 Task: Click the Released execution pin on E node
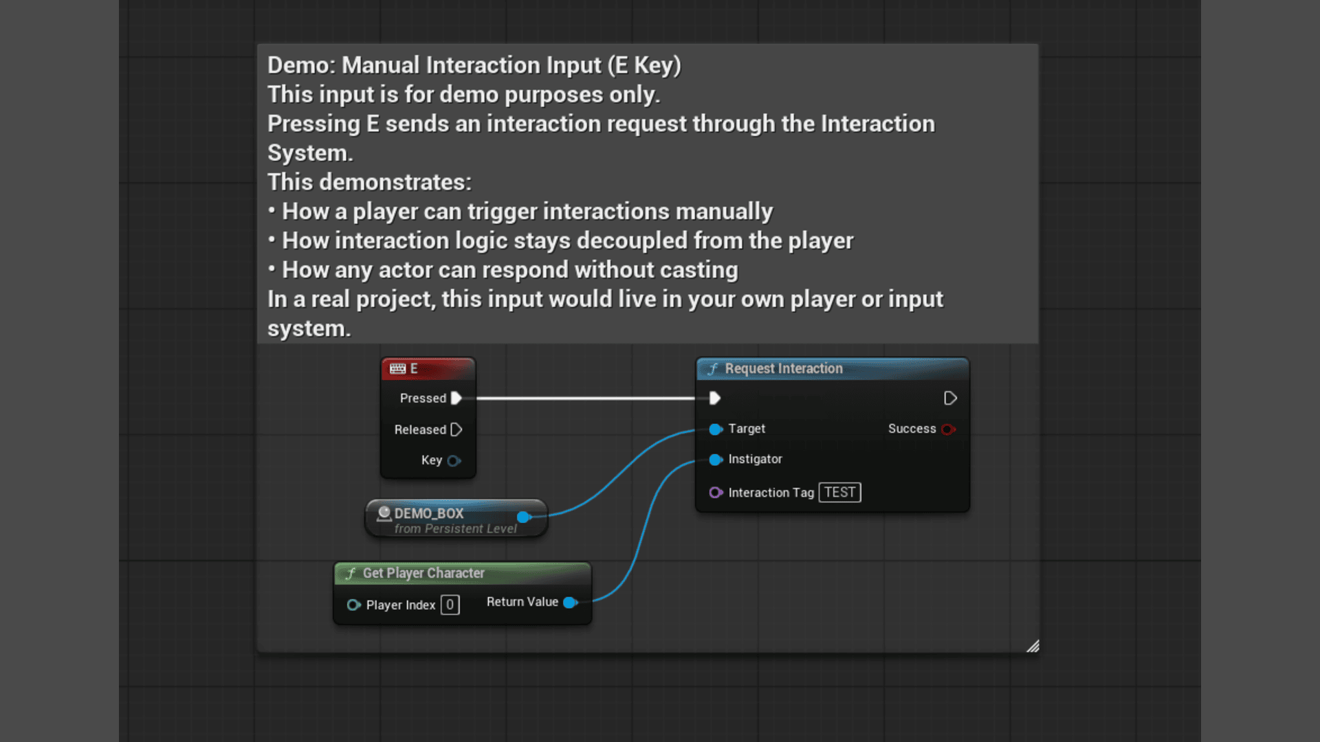(456, 429)
